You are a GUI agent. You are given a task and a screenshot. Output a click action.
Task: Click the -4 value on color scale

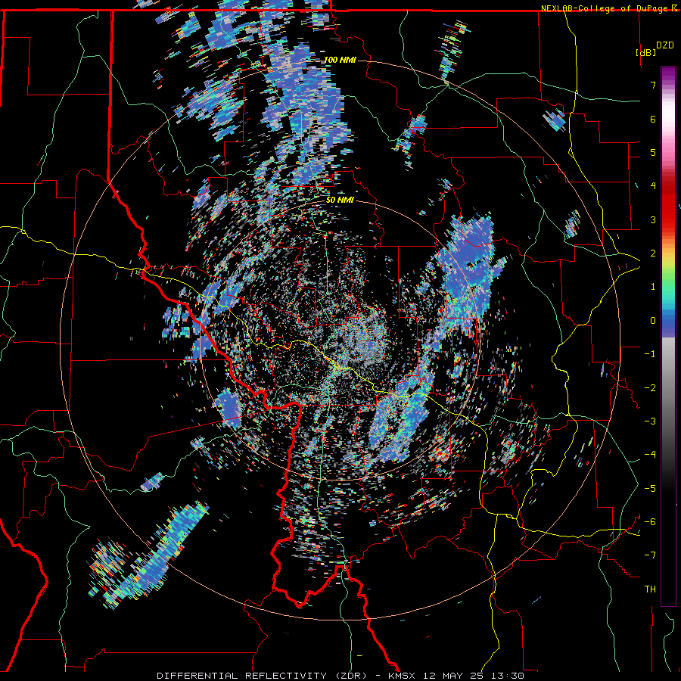pos(650,455)
